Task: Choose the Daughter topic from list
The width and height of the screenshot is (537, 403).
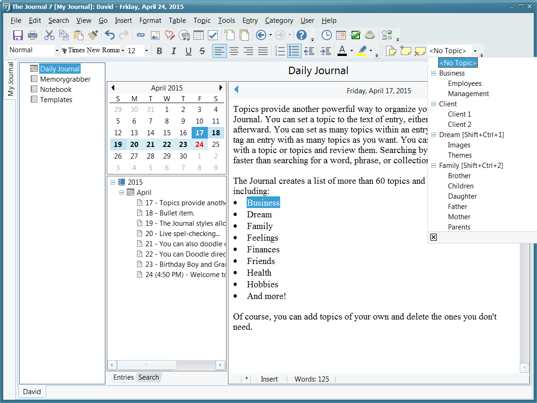Action: 462,196
